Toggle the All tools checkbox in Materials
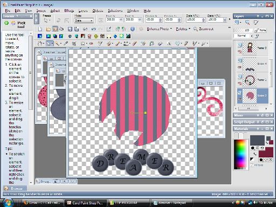276x207 pixels. (x=252, y=165)
